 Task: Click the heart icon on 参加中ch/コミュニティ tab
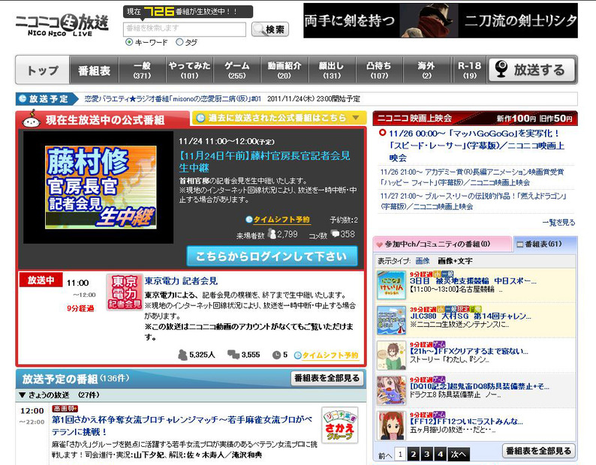click(x=379, y=244)
